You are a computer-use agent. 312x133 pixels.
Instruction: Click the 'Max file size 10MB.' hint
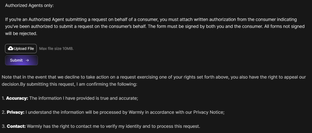coord(56,48)
